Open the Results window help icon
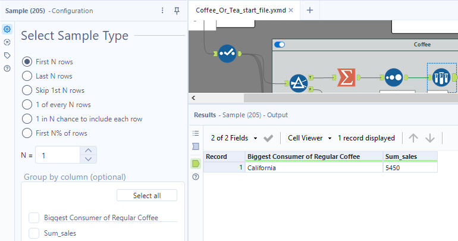The width and height of the screenshot is (458, 241). point(196,177)
